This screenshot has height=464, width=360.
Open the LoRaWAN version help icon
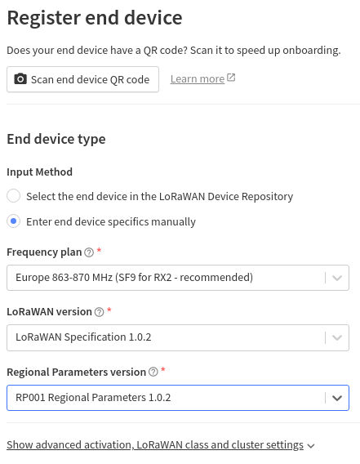[99, 312]
